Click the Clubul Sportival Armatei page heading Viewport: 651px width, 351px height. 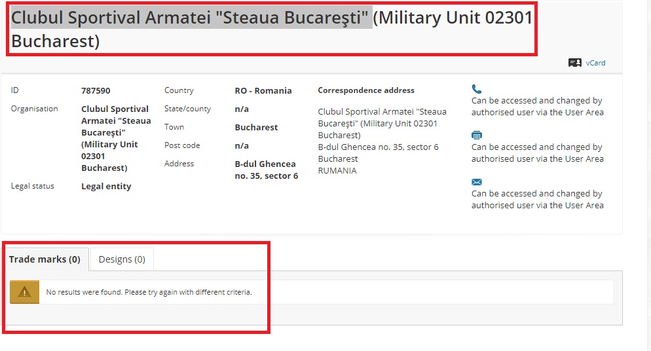click(x=272, y=29)
